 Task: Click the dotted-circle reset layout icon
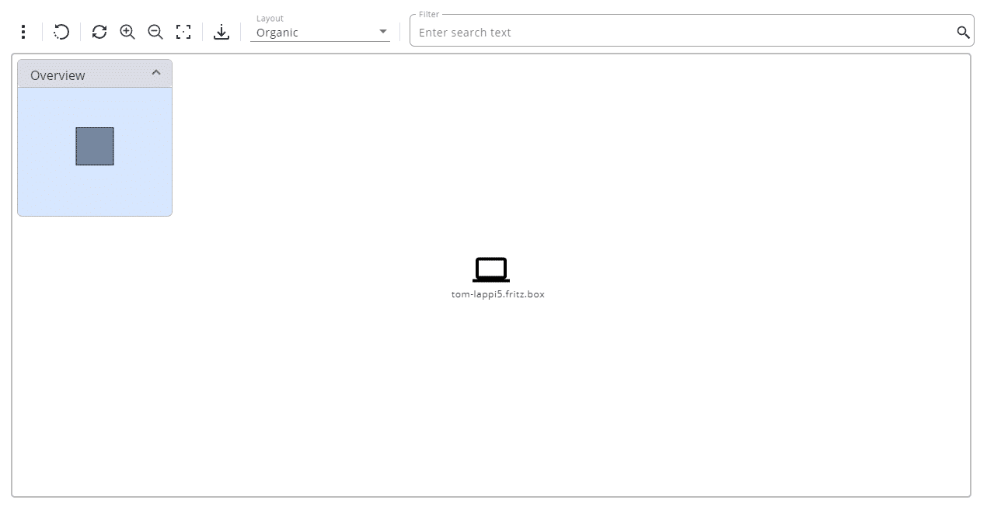pos(61,32)
